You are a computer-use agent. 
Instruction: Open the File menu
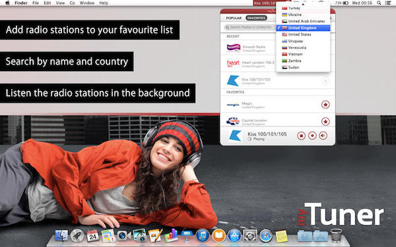(x=36, y=3)
